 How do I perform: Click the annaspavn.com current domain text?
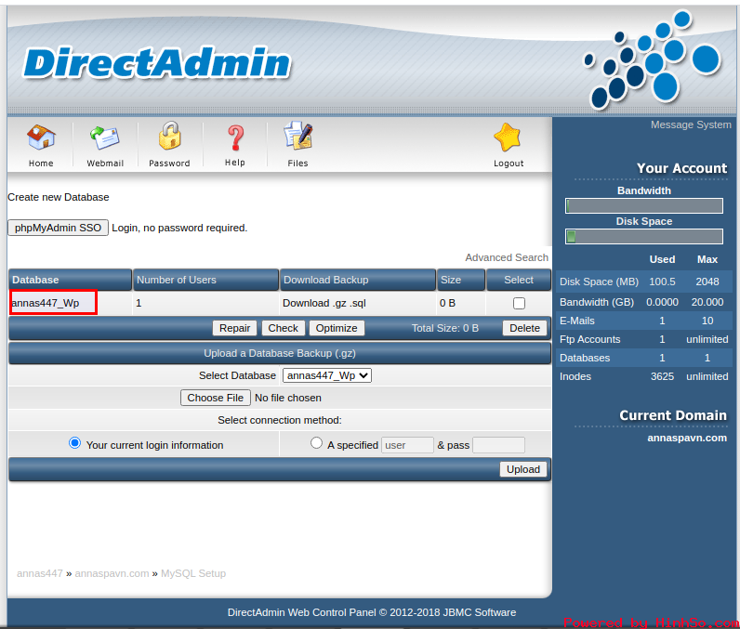[x=687, y=438]
